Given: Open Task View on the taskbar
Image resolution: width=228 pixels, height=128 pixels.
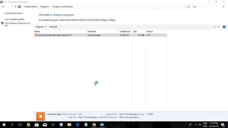Looking at the screenshot, I should pyautogui.click(x=20, y=125).
